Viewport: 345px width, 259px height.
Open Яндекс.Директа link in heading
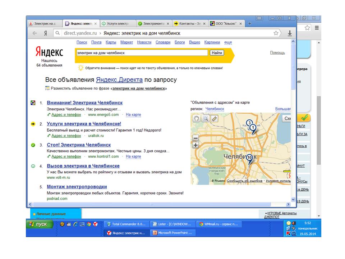[x=119, y=80]
